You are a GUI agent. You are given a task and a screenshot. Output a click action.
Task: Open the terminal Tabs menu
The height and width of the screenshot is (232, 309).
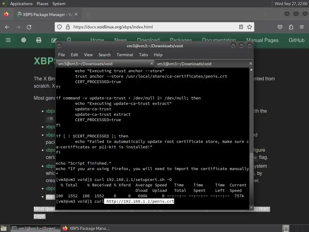tap(143, 55)
